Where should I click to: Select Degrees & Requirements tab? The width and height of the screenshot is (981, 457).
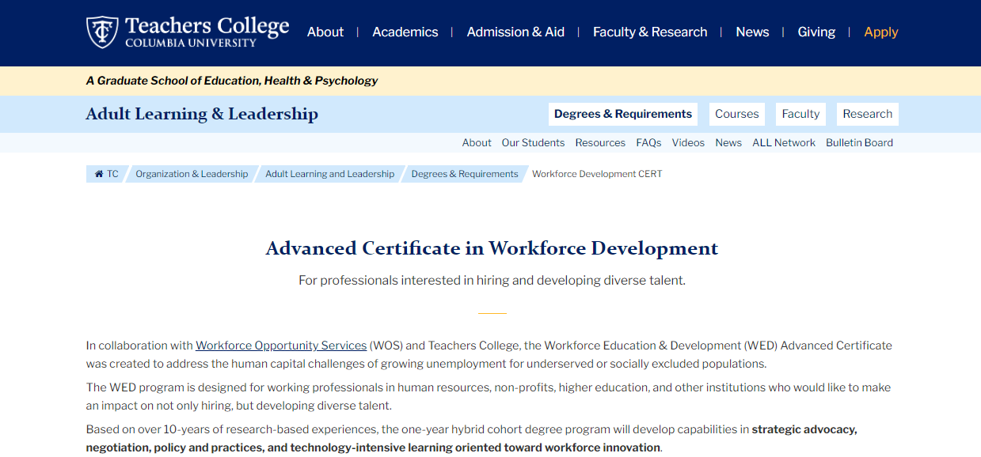coord(623,114)
